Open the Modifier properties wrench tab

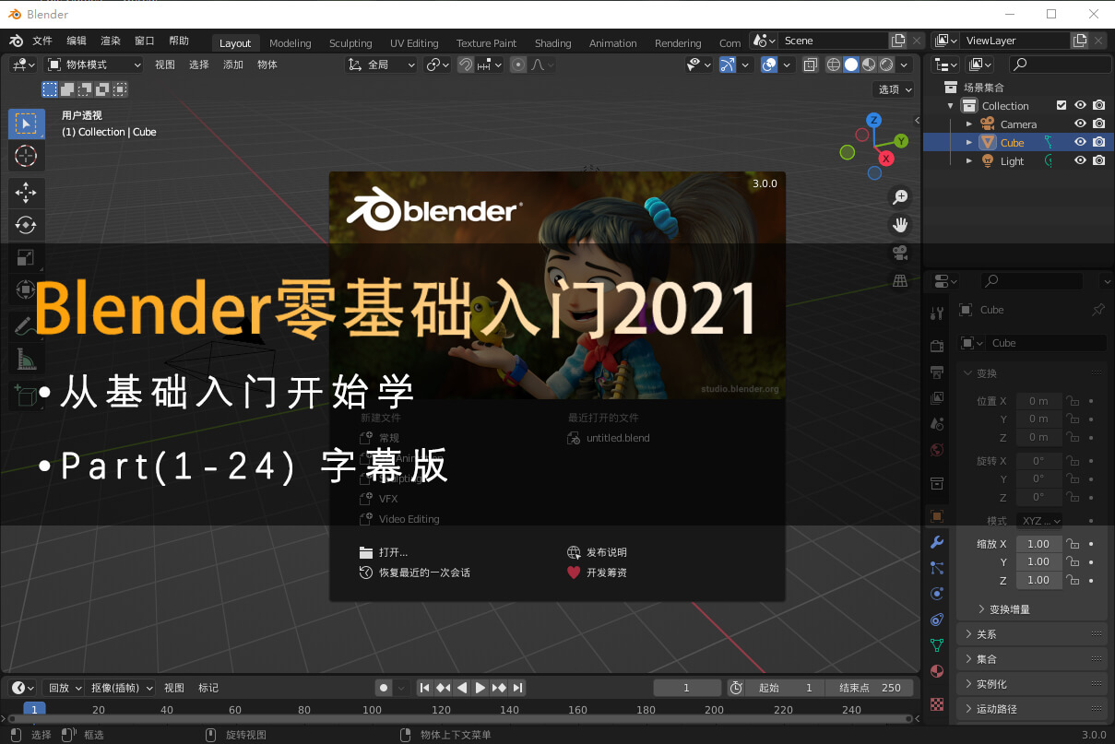[937, 542]
